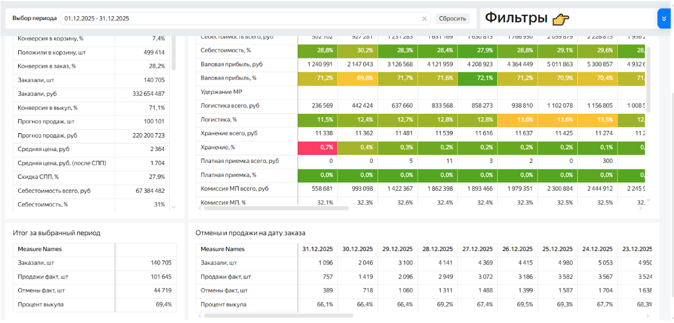674x323 pixels.
Task: Select the Прогноз продаж, руб row
Action: click(47, 135)
